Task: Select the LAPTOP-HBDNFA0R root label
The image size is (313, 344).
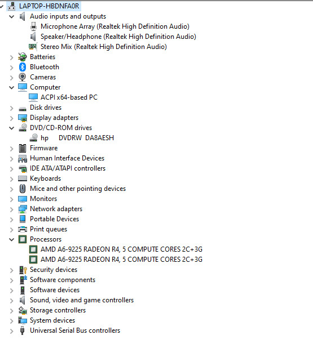Action: coord(49,6)
